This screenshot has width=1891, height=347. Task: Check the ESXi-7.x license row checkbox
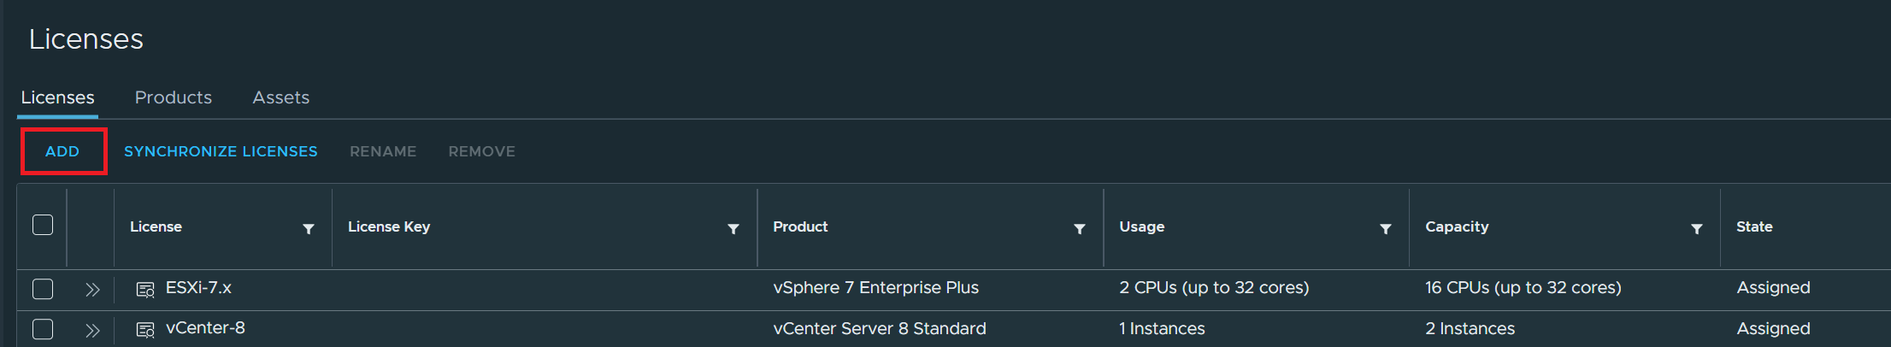click(x=43, y=289)
